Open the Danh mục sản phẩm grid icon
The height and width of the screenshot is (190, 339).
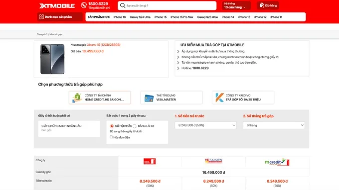[x=41, y=17]
